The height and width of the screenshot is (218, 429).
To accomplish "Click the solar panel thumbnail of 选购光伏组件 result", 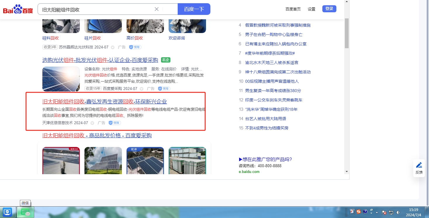I will point(61,79).
